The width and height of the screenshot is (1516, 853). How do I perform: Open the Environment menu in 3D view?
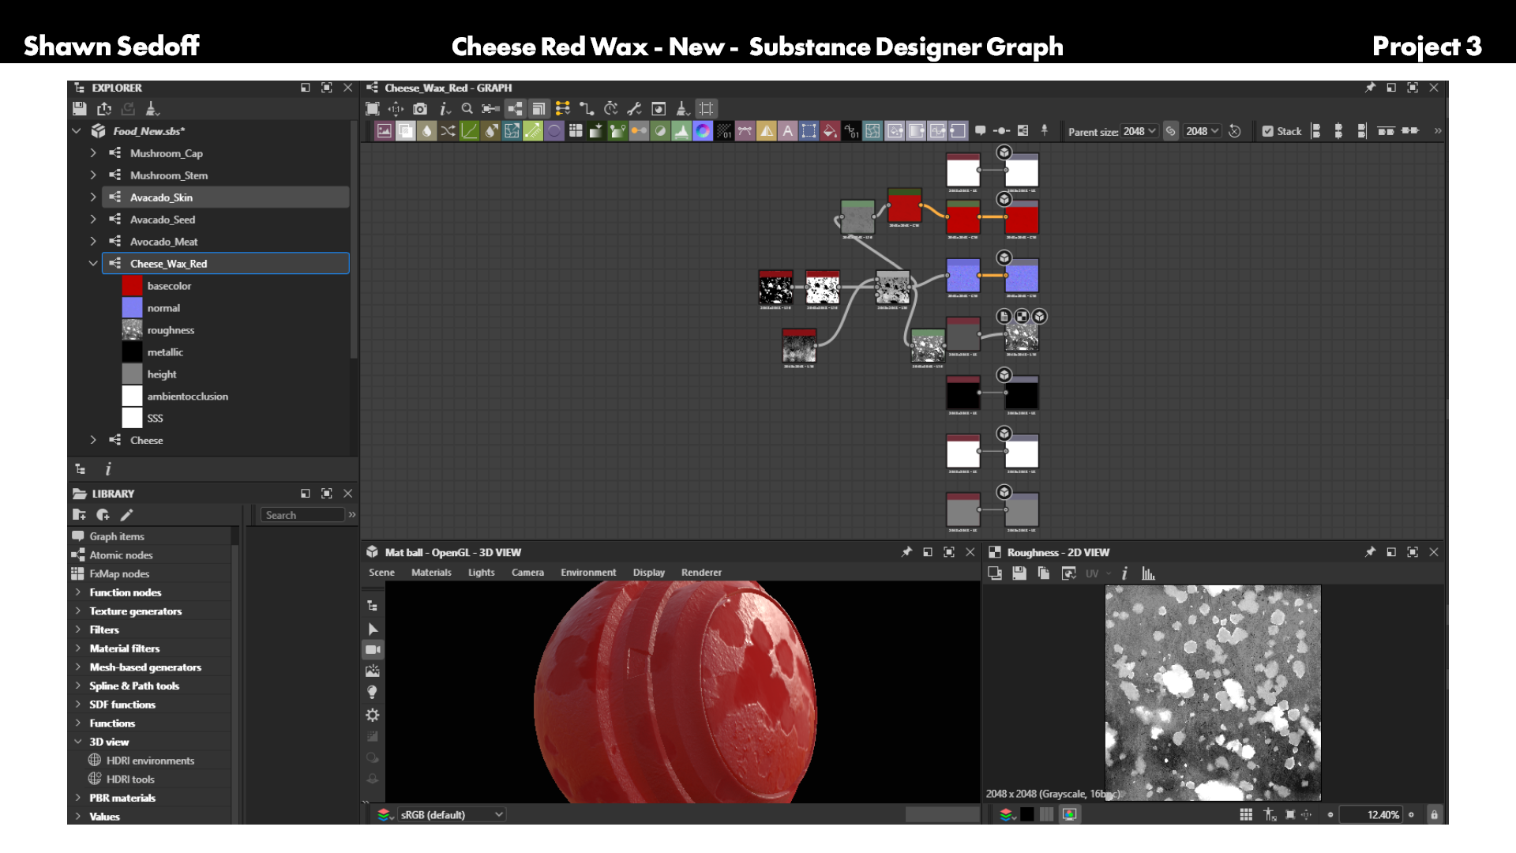coord(588,573)
